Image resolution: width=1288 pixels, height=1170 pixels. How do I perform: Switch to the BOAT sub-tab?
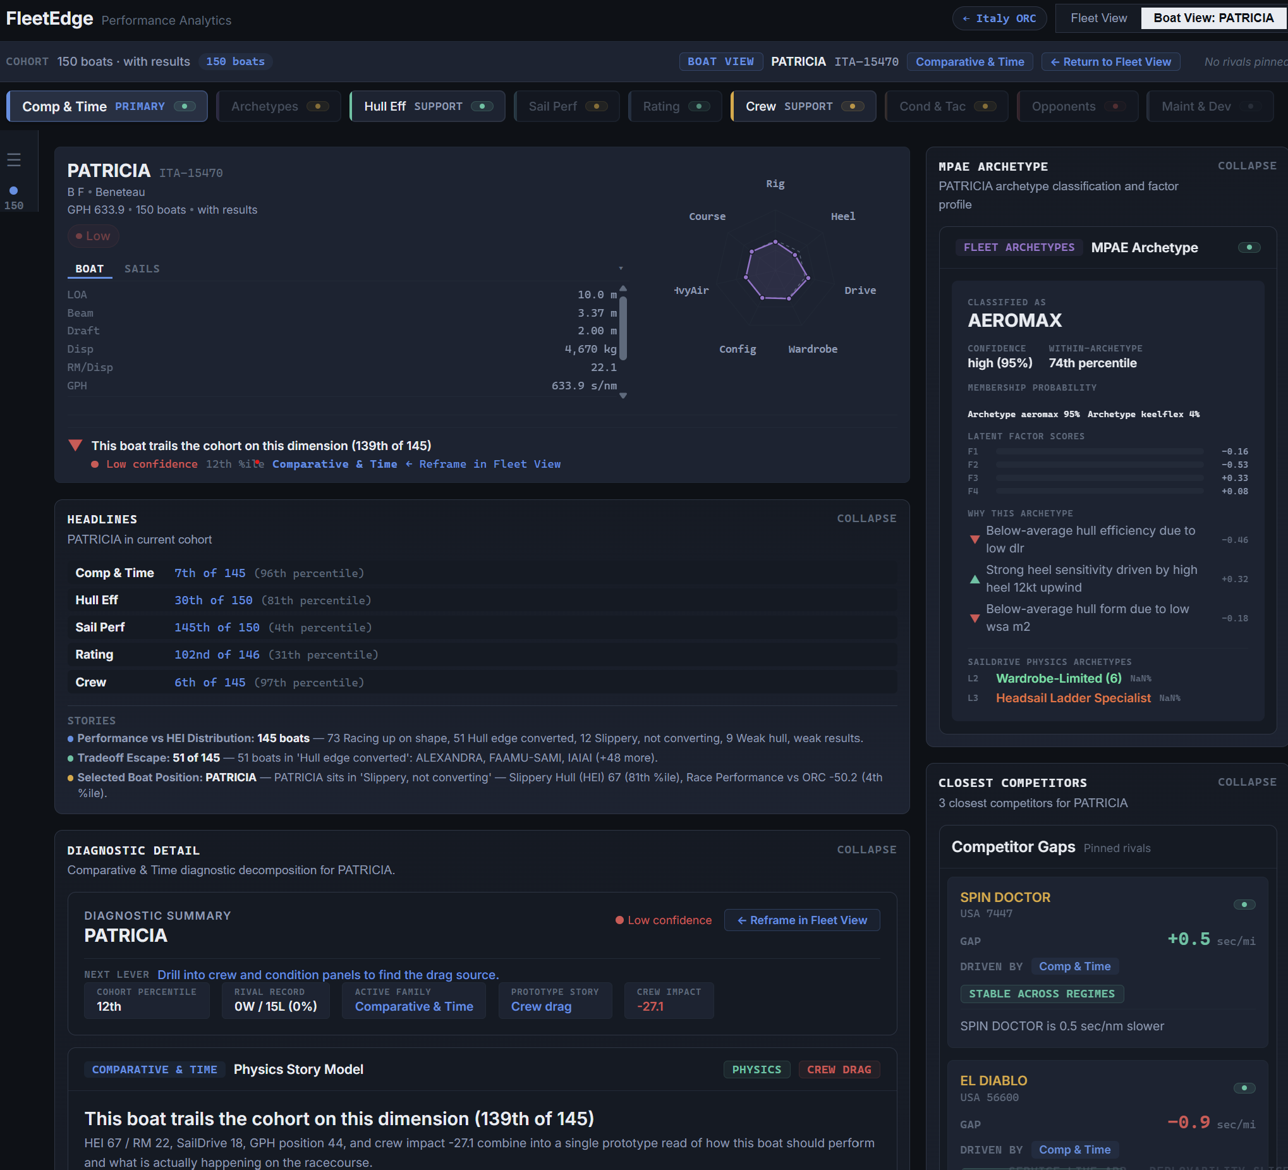[x=90, y=269]
